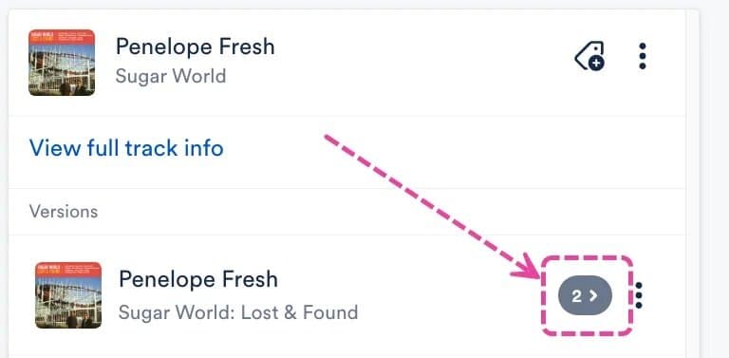Click the number 2 in version count badge
Viewport: 729px width, 358px height.
pos(576,296)
